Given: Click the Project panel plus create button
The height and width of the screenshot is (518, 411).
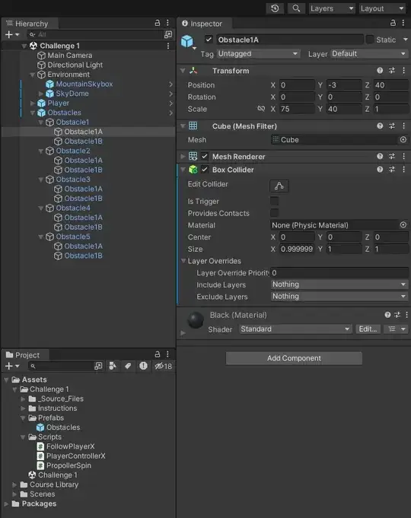Looking at the screenshot, I should (12, 366).
